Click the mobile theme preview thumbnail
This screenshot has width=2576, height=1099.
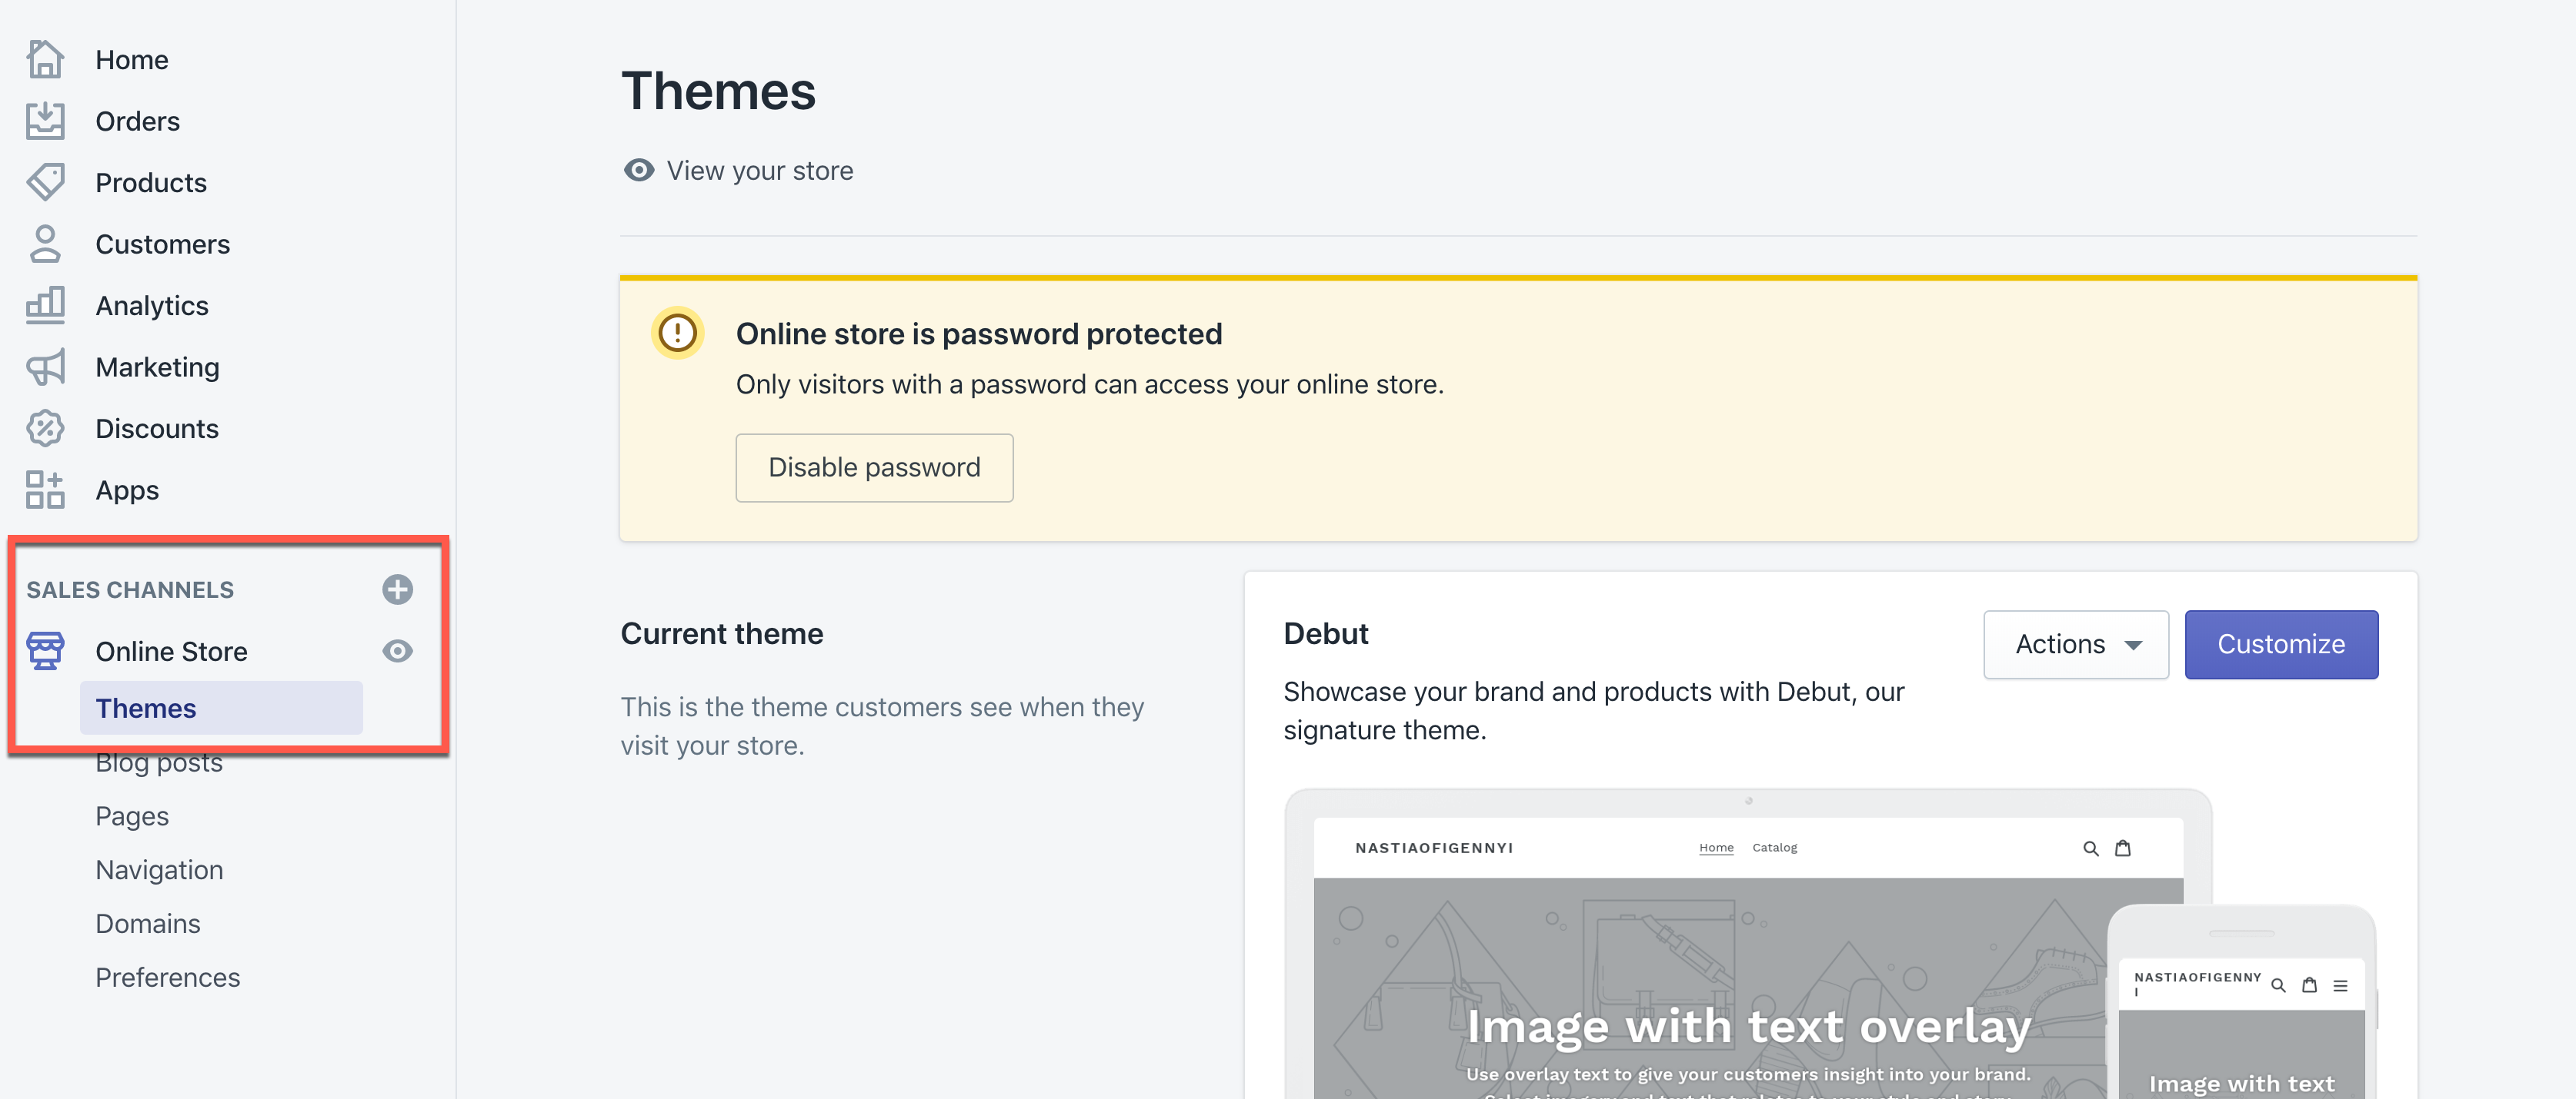click(2241, 1002)
